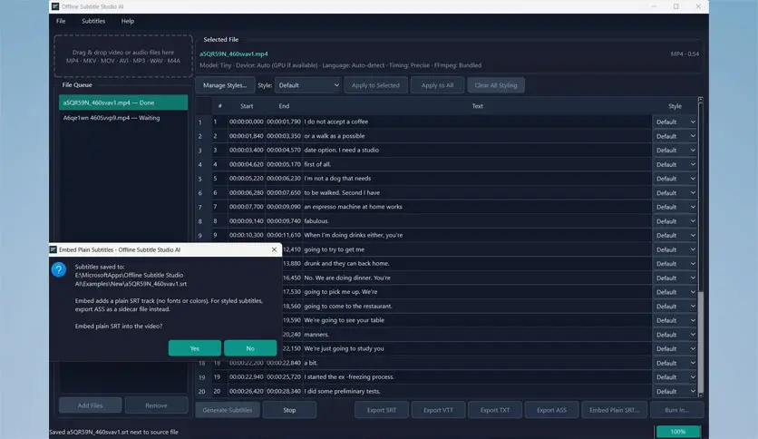The width and height of the screenshot is (758, 439).
Task: Open style dropdown for 'drunk and they can back home.'
Action: [675, 264]
